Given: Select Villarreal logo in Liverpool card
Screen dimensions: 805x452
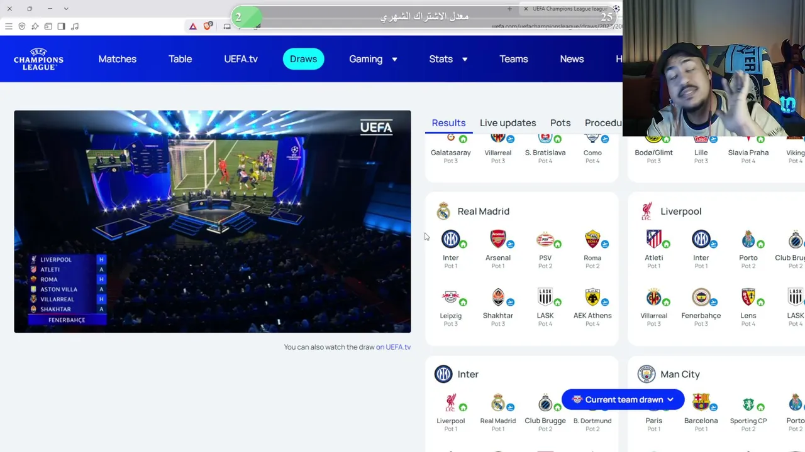Looking at the screenshot, I should [654, 297].
